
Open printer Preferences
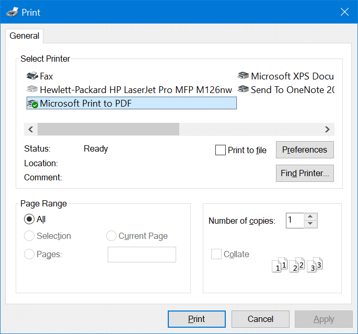[x=305, y=150]
